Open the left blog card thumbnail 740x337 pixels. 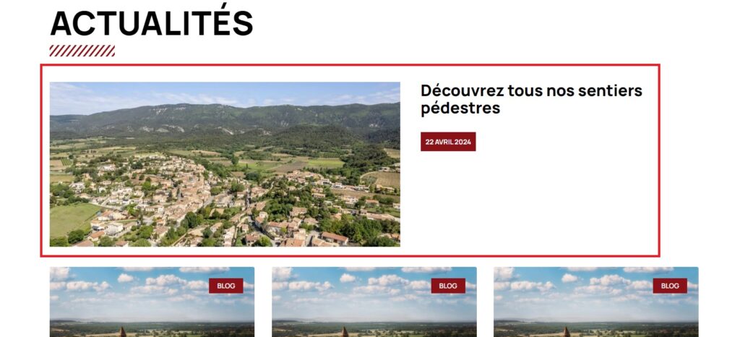tap(152, 302)
